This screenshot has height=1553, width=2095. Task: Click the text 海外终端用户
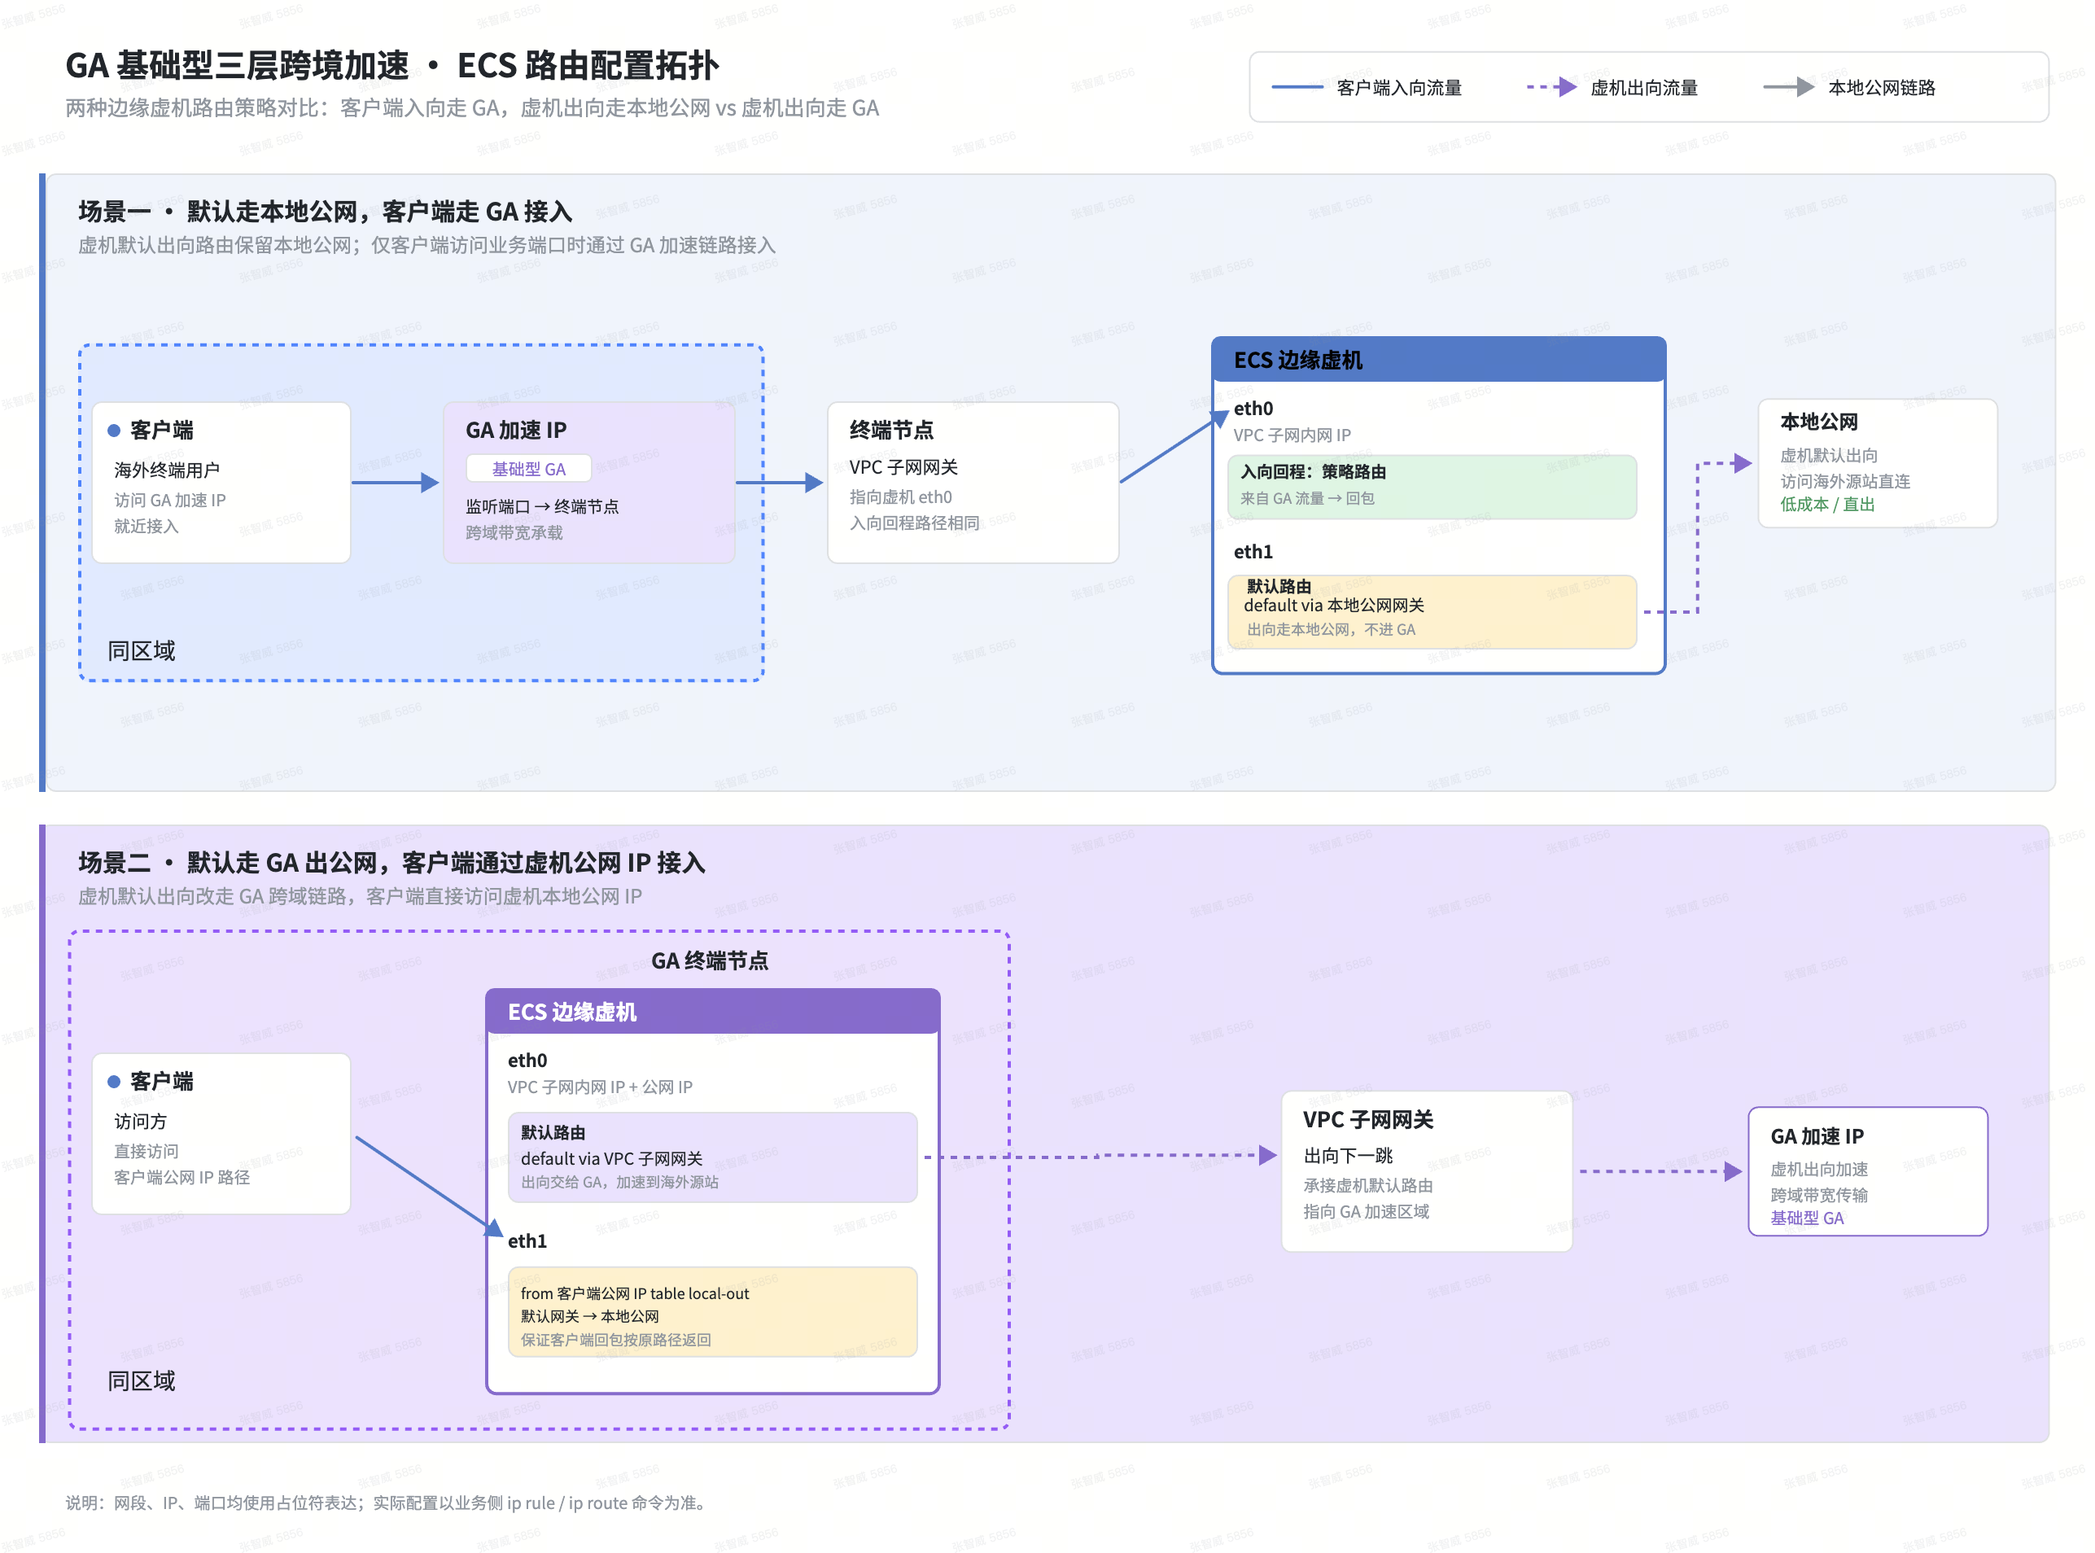tap(166, 470)
